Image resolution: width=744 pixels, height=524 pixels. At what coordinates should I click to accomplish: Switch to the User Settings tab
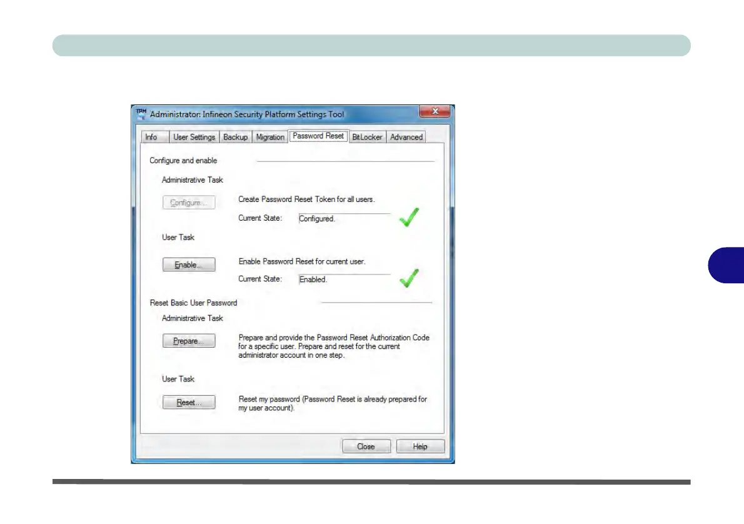tap(194, 137)
